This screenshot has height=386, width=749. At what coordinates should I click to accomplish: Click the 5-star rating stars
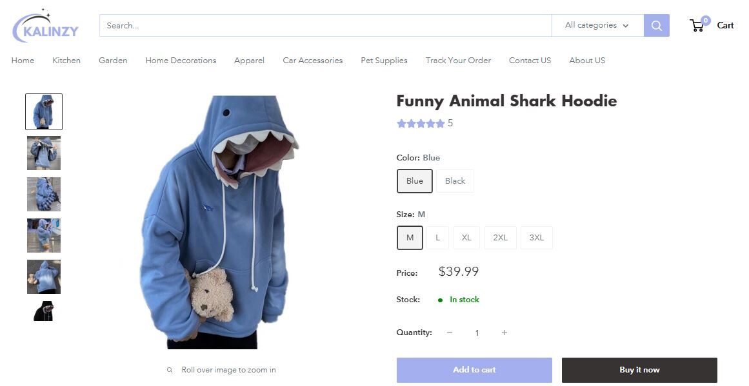point(421,123)
